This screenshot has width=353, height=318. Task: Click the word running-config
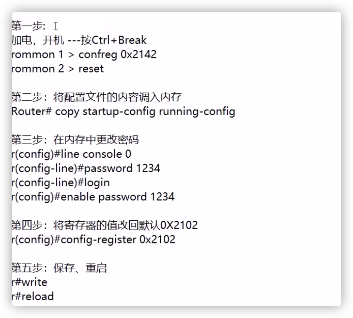(197, 111)
